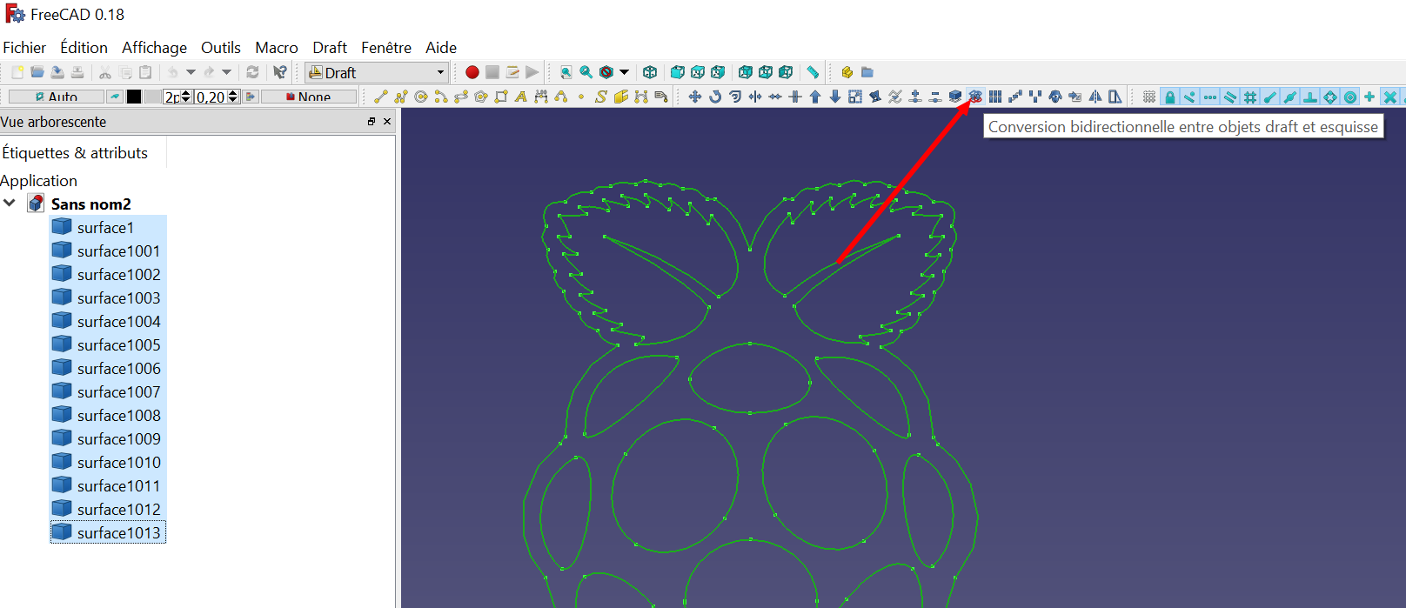The image size is (1406, 608).
Task: Open the Outils menu
Action: coord(221,48)
